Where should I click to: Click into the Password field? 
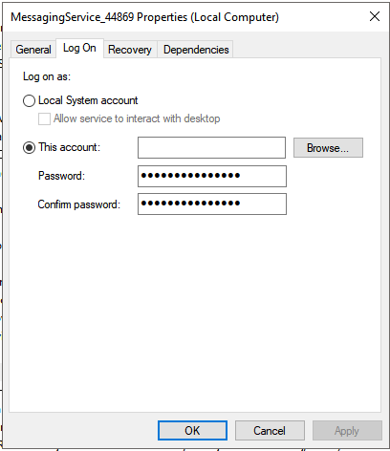click(212, 176)
